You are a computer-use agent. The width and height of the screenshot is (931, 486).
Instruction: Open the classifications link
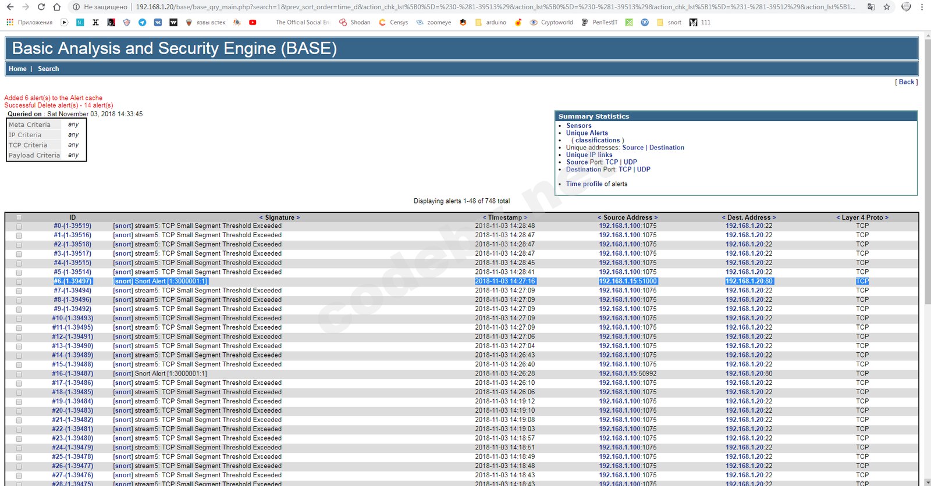(x=598, y=140)
